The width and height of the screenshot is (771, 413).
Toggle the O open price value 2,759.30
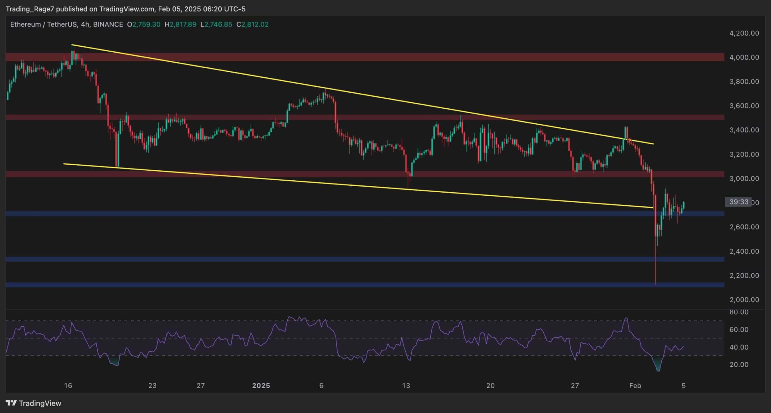click(x=144, y=24)
